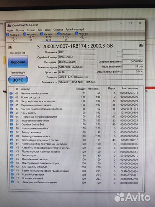Click status icon of row 0A Повторные попытки раскрутки
This screenshot has width=155, height=207.
click(x=11, y=117)
